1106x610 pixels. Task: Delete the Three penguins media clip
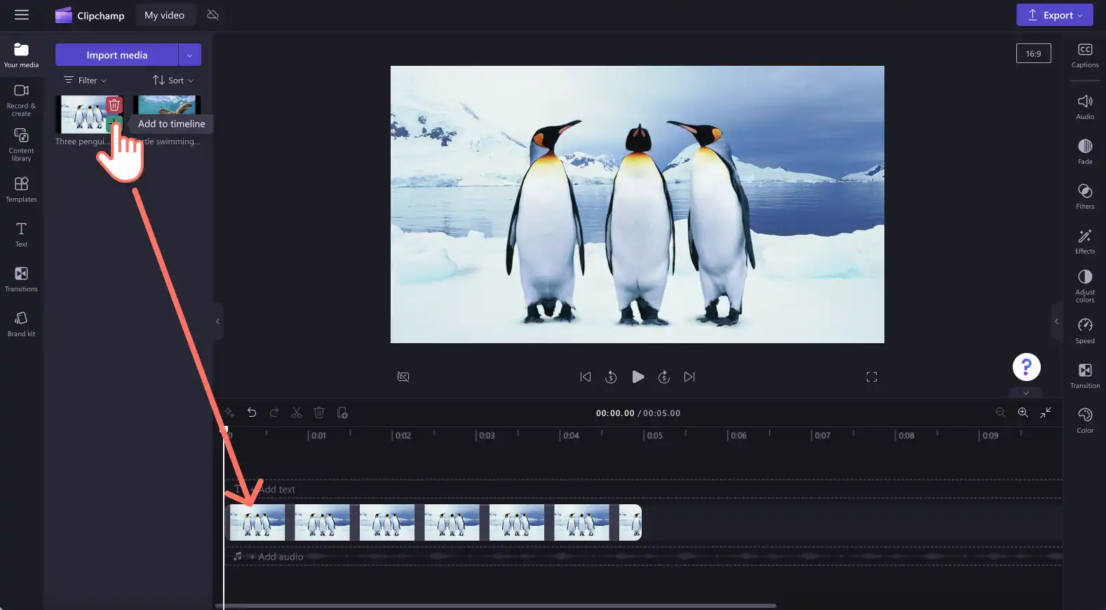pyautogui.click(x=114, y=105)
